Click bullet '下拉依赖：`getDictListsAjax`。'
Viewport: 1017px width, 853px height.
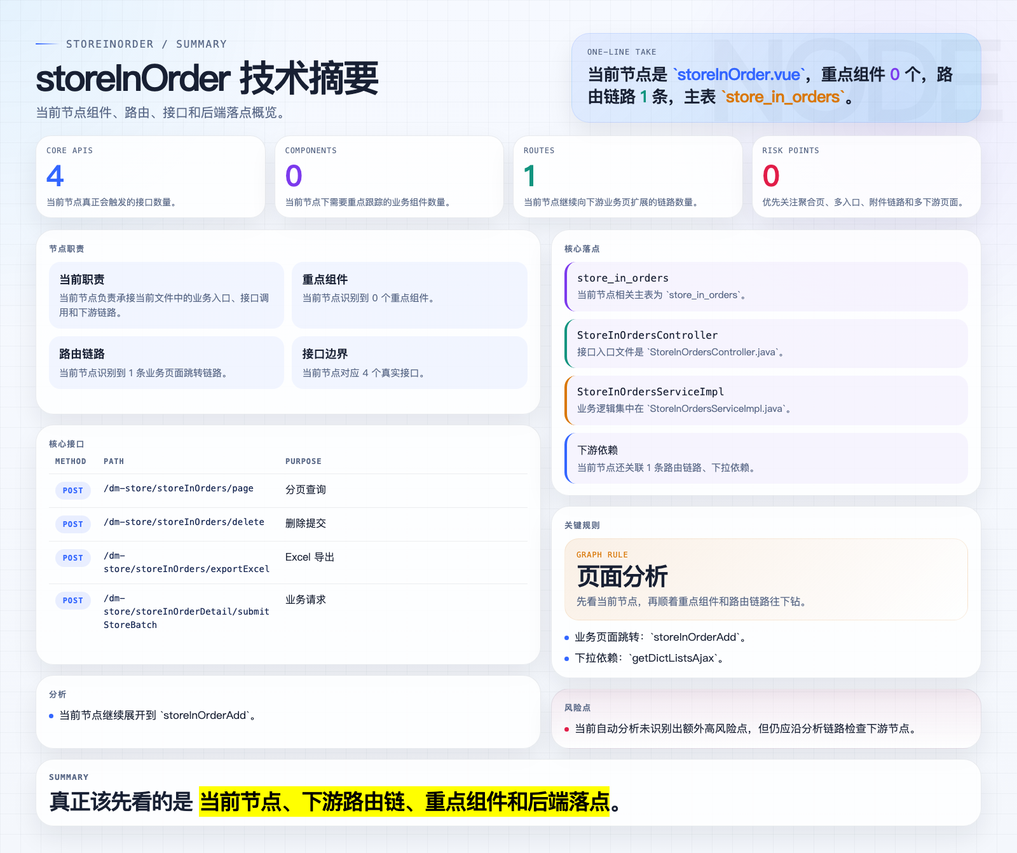[x=649, y=658]
